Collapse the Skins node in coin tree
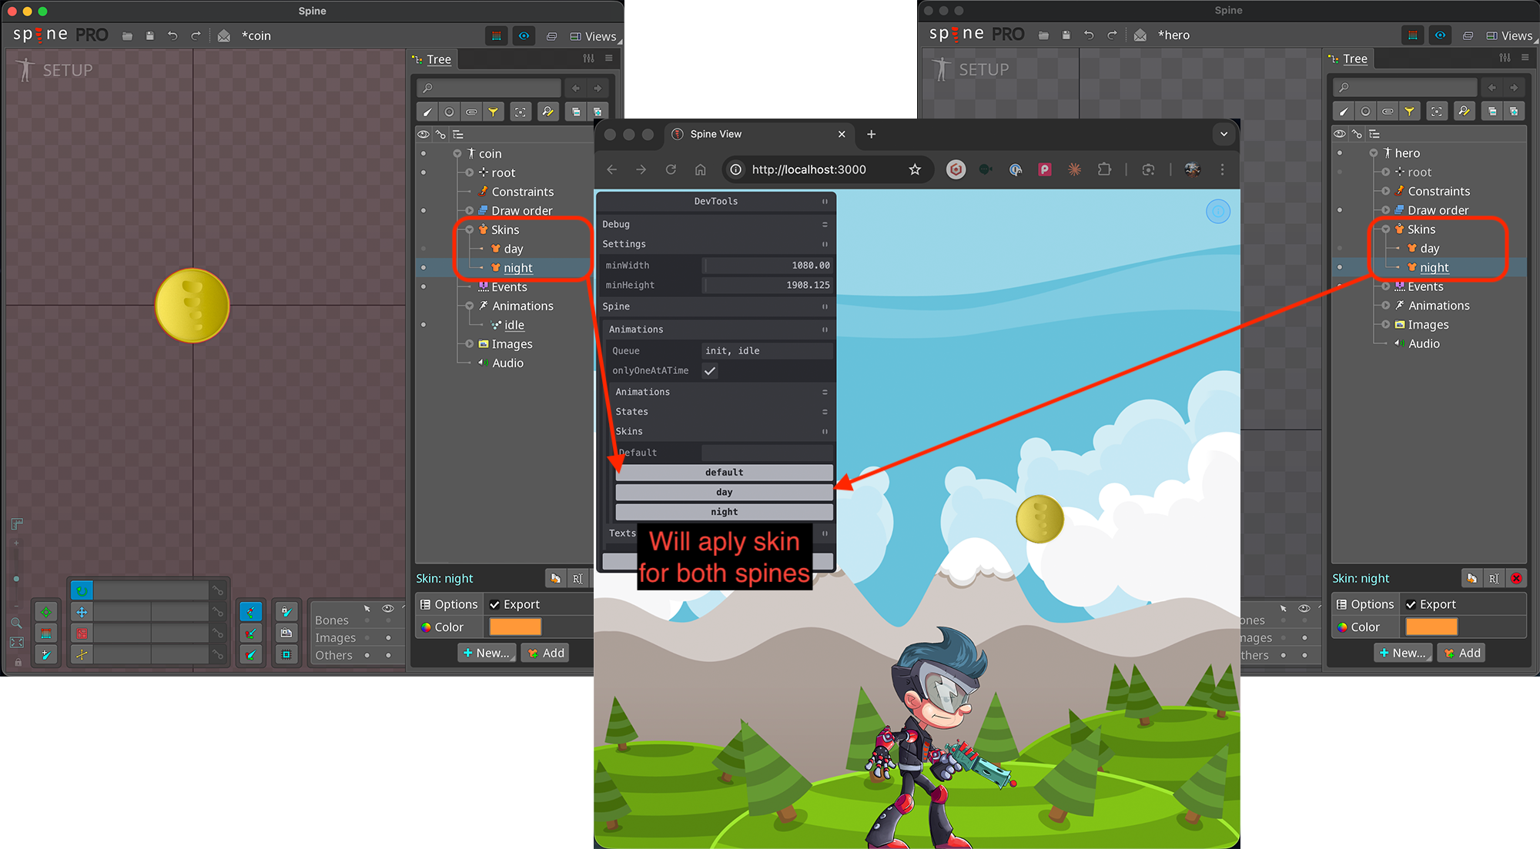The height and width of the screenshot is (849, 1540). click(x=470, y=230)
